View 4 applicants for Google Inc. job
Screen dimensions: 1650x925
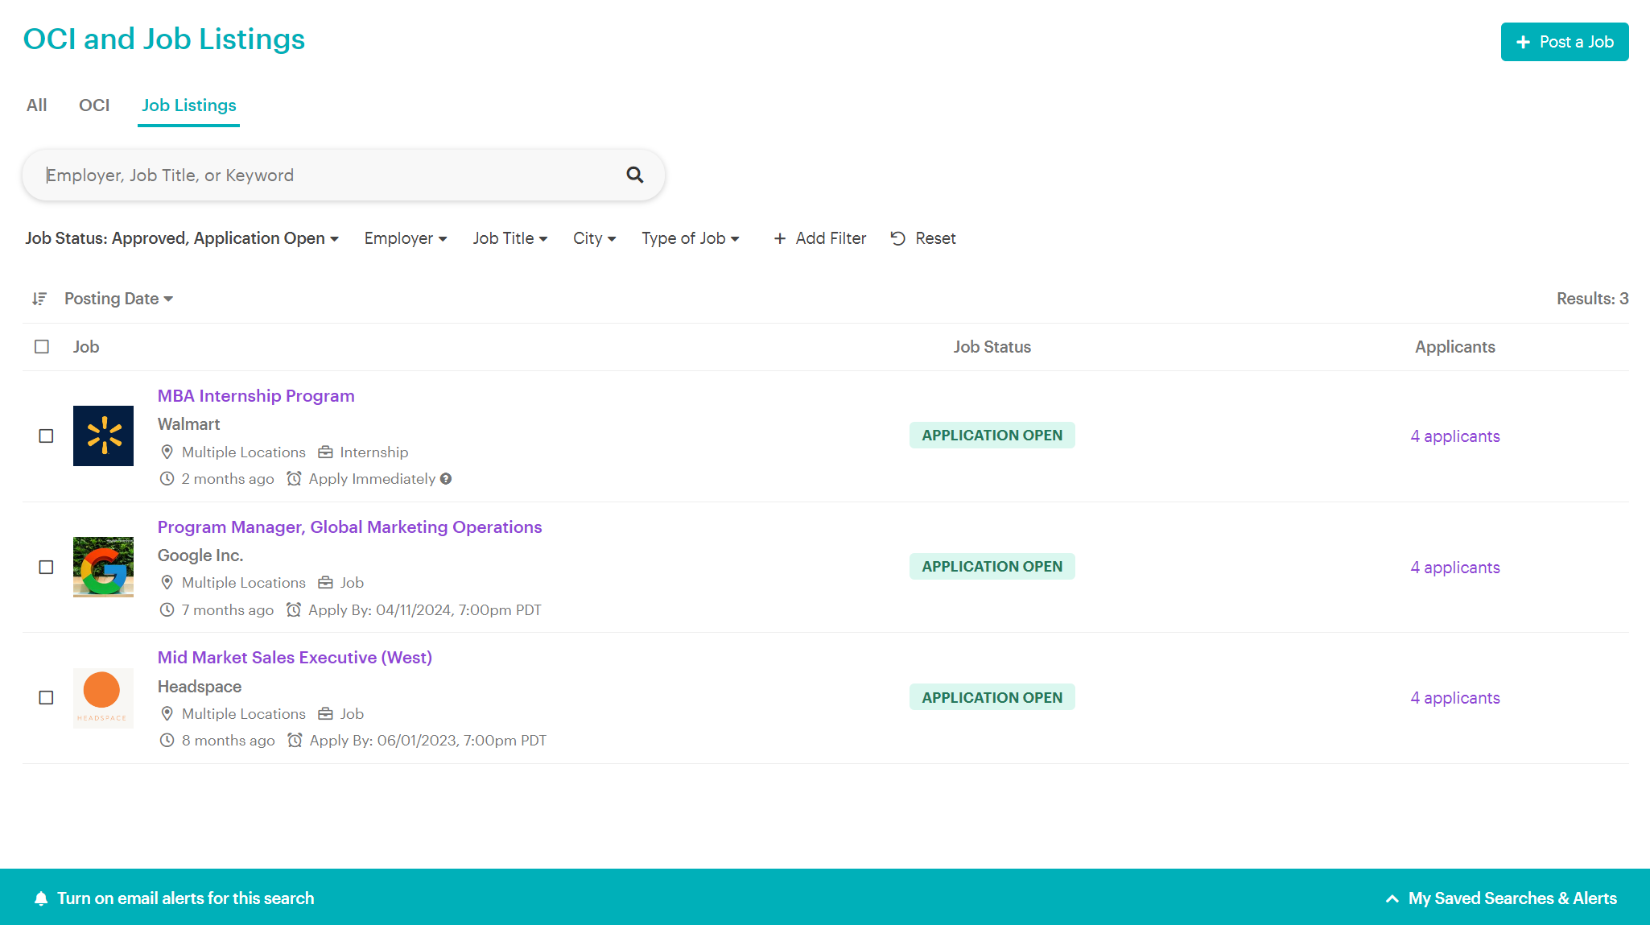[x=1455, y=568]
